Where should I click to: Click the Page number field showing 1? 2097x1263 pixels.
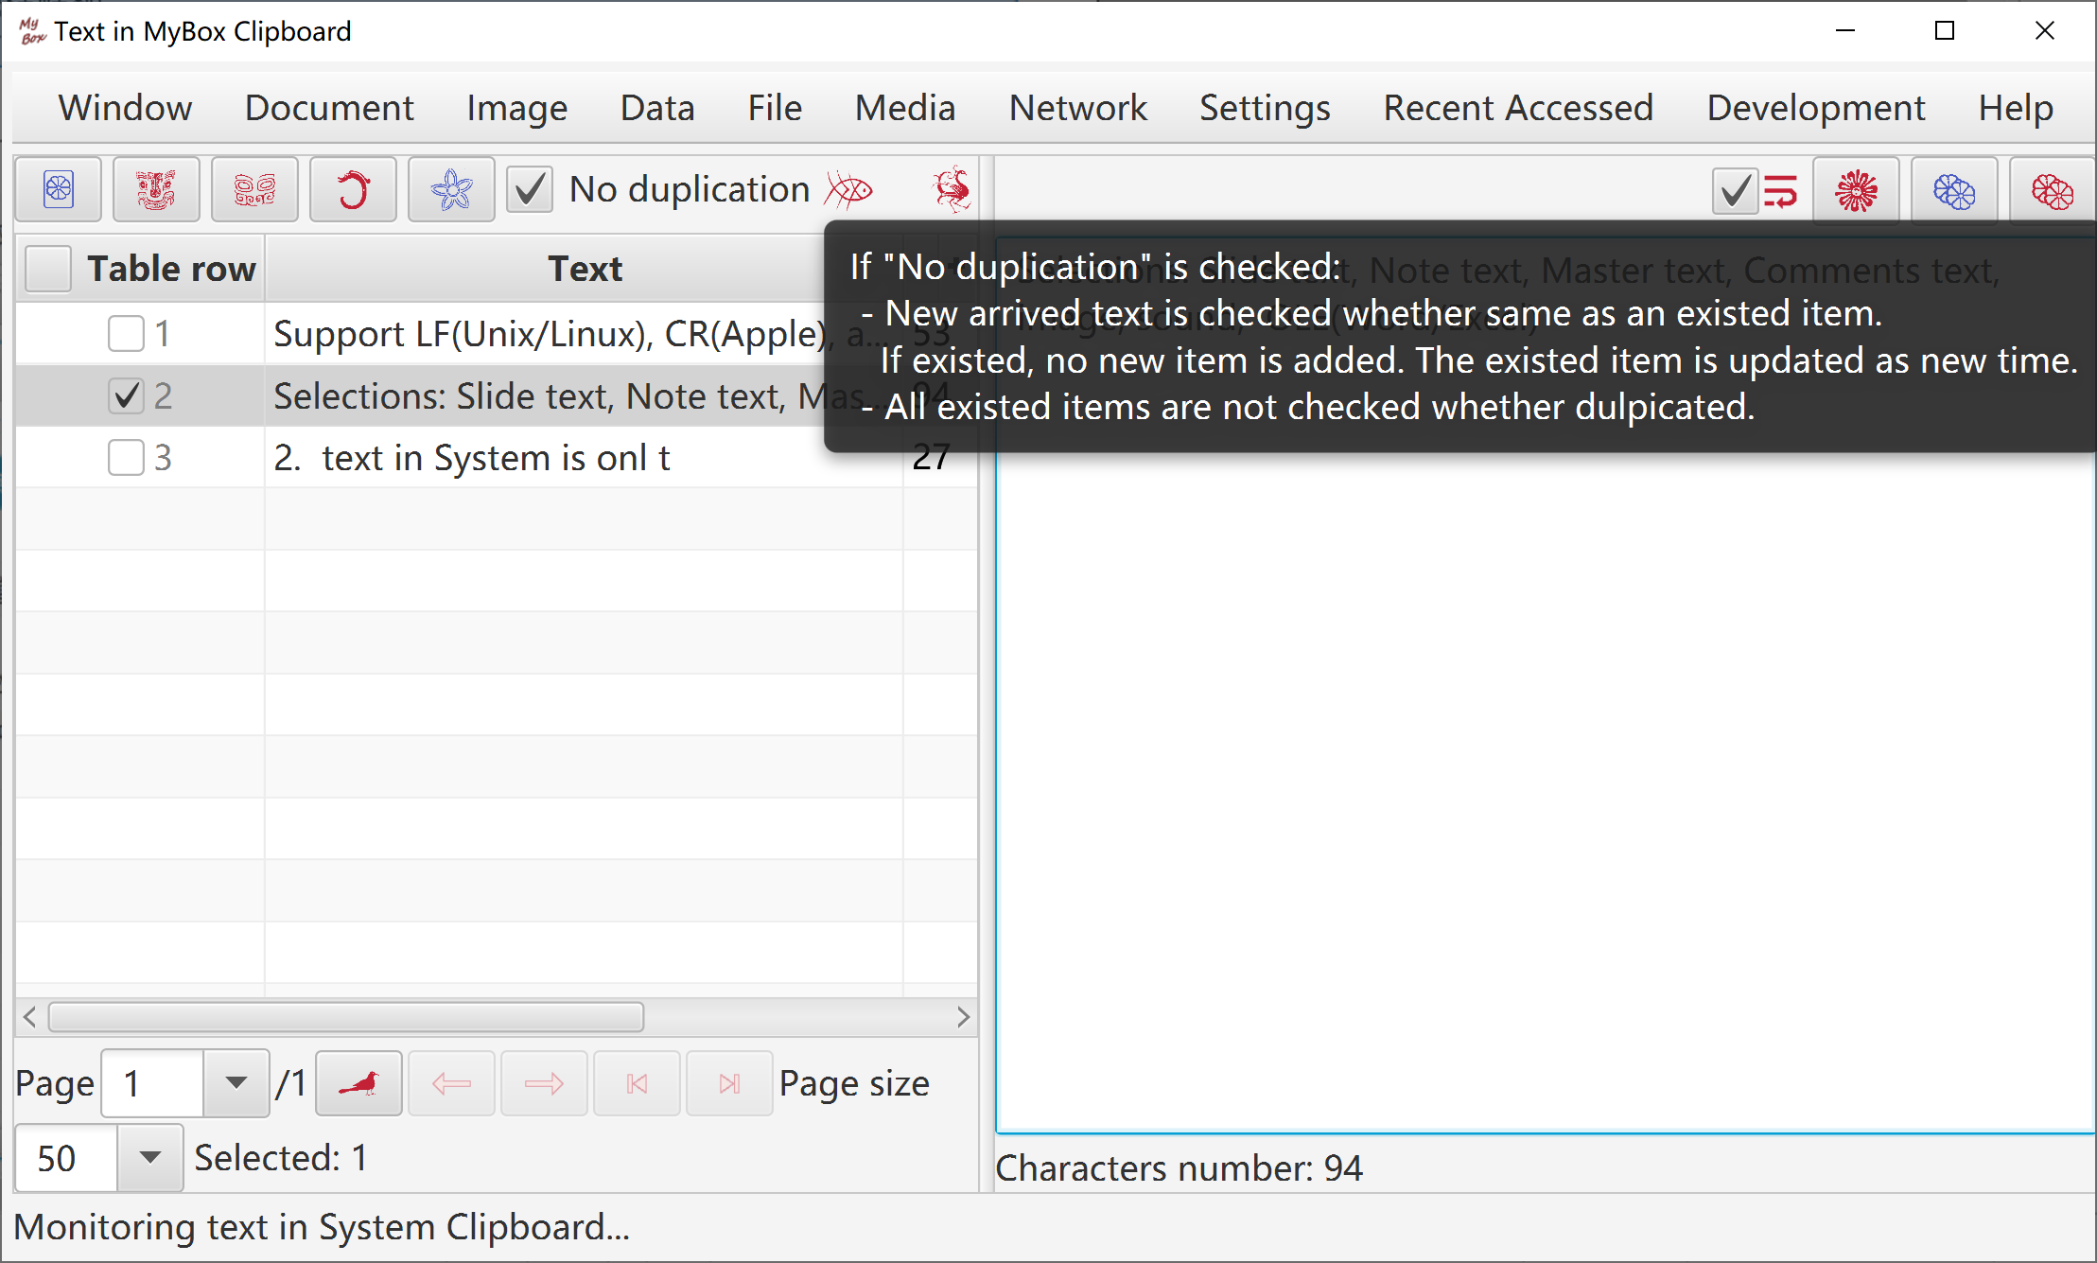[x=151, y=1083]
